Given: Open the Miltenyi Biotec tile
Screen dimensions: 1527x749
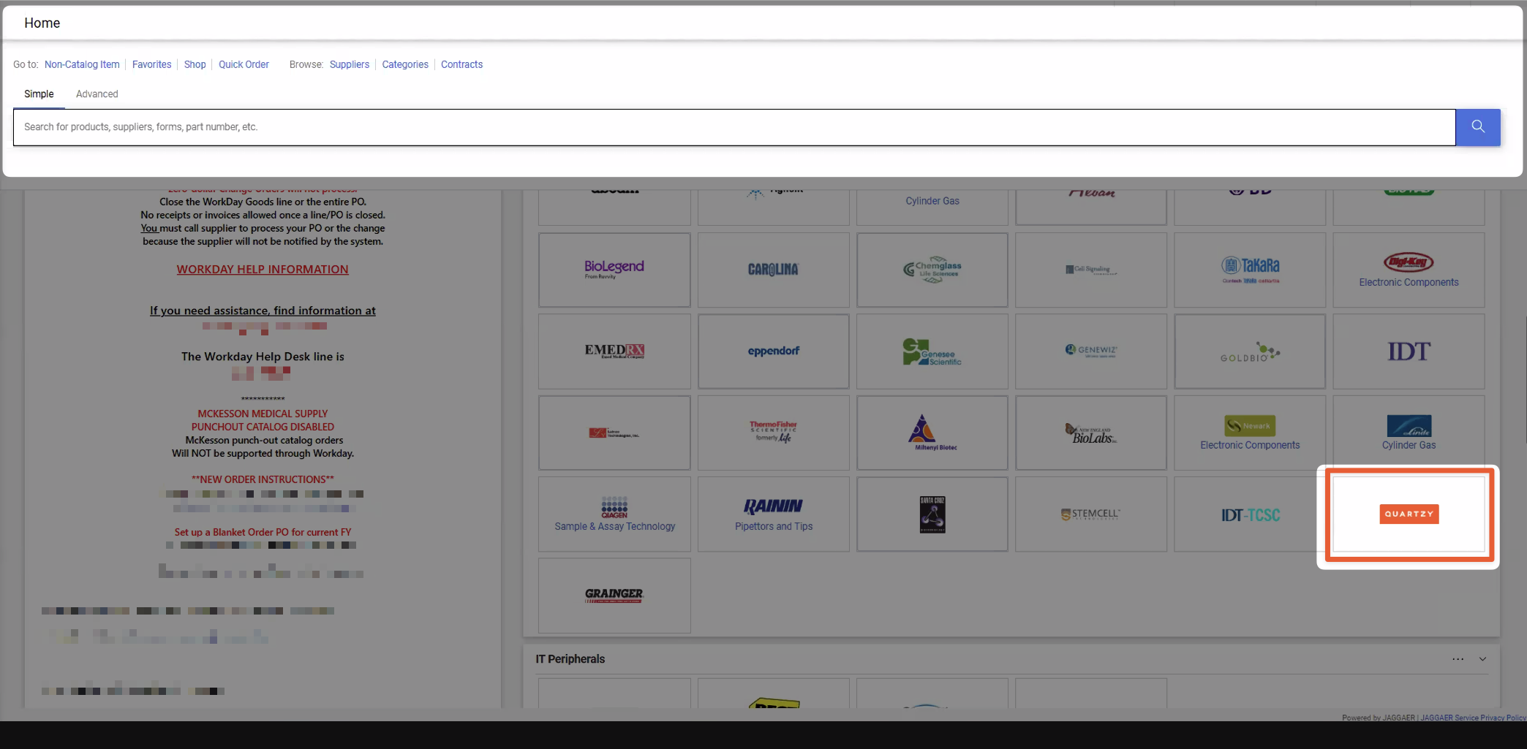Looking at the screenshot, I should [932, 433].
